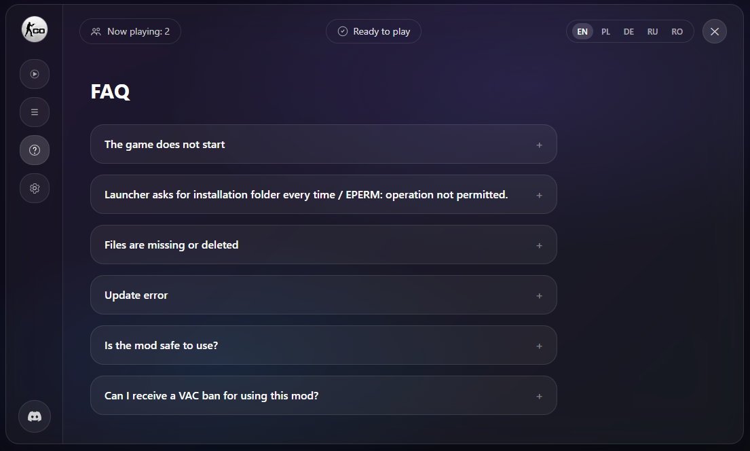
Task: Expand the VAC ban question
Action: point(323,395)
